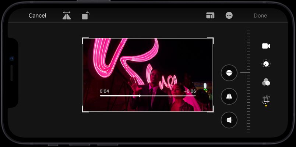Viewport: 296px width, 147px height.
Task: Switch to the Adjust dial tab
Action: tap(266, 64)
